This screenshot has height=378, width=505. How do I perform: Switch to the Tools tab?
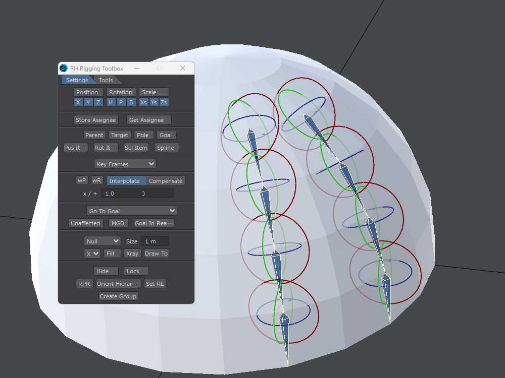(106, 80)
